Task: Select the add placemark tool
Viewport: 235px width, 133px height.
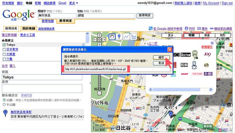Action: coord(119,37)
